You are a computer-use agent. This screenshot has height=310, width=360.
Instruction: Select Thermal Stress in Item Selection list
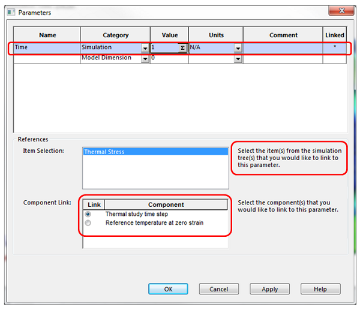(155, 152)
